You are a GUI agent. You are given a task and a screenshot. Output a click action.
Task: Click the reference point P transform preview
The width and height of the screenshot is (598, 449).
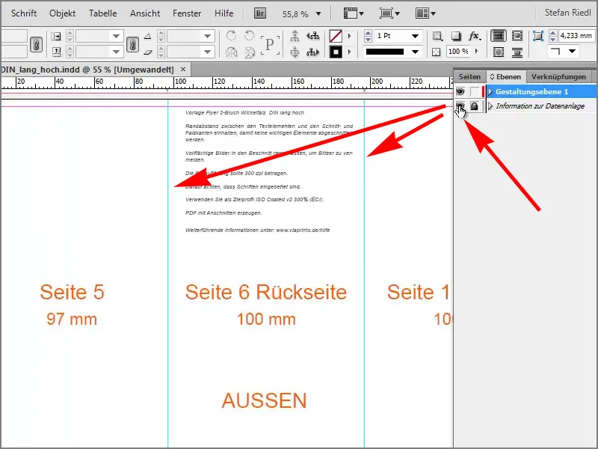click(270, 45)
